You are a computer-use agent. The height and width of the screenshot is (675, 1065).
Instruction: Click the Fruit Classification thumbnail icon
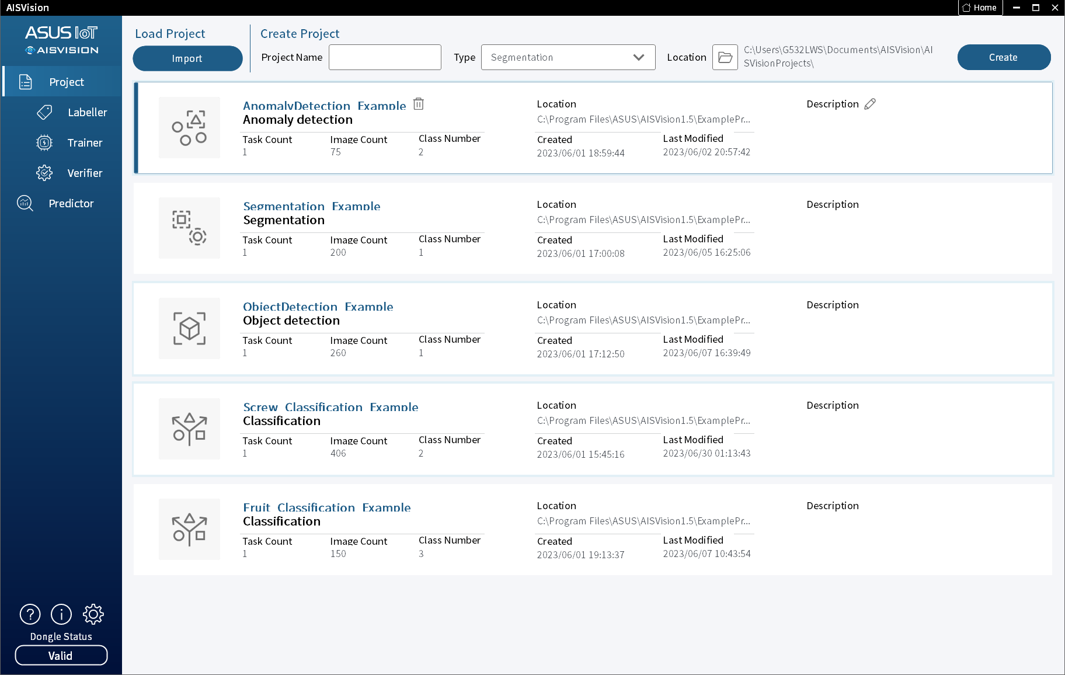click(189, 529)
